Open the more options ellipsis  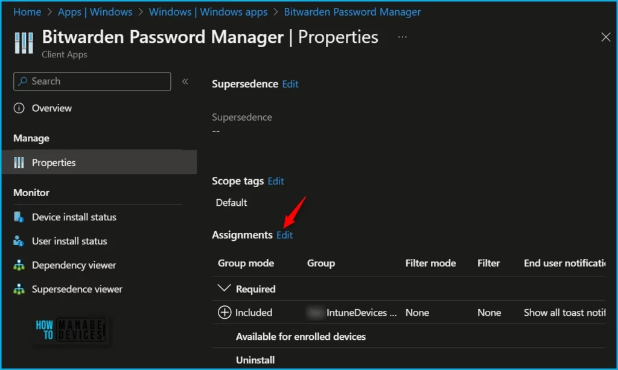coord(402,37)
